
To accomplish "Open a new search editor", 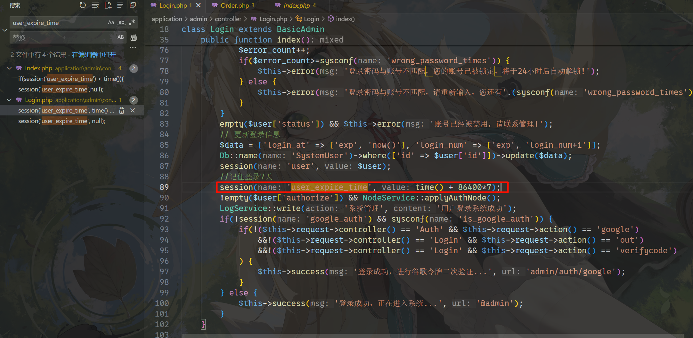I will pyautogui.click(x=108, y=5).
